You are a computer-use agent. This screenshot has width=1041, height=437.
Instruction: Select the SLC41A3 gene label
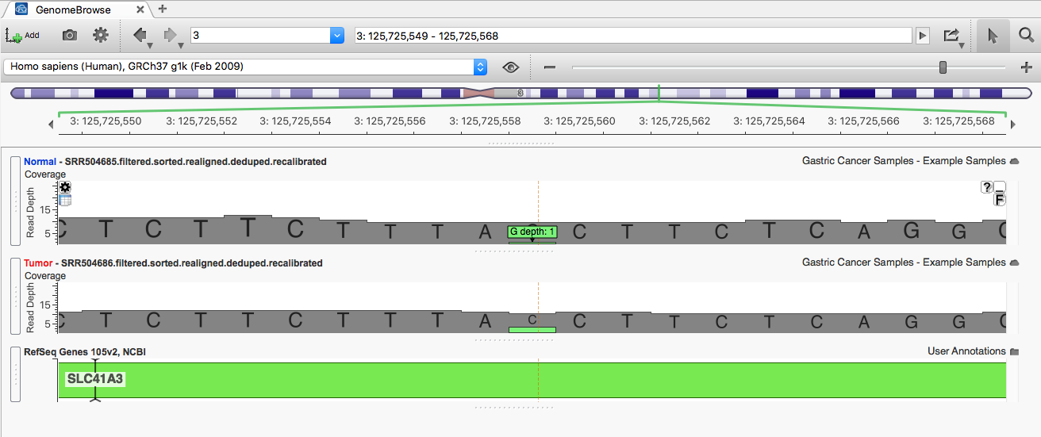(95, 379)
